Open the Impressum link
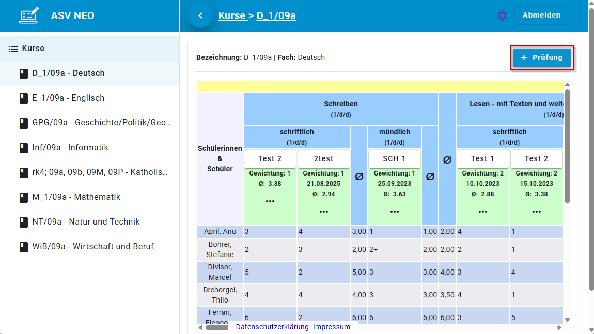The width and height of the screenshot is (594, 334). 332,327
